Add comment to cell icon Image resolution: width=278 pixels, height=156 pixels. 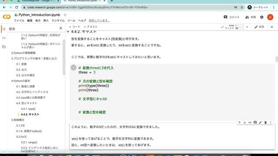click(255, 122)
